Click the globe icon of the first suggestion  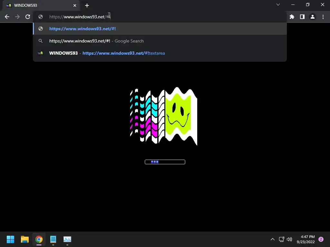click(41, 29)
